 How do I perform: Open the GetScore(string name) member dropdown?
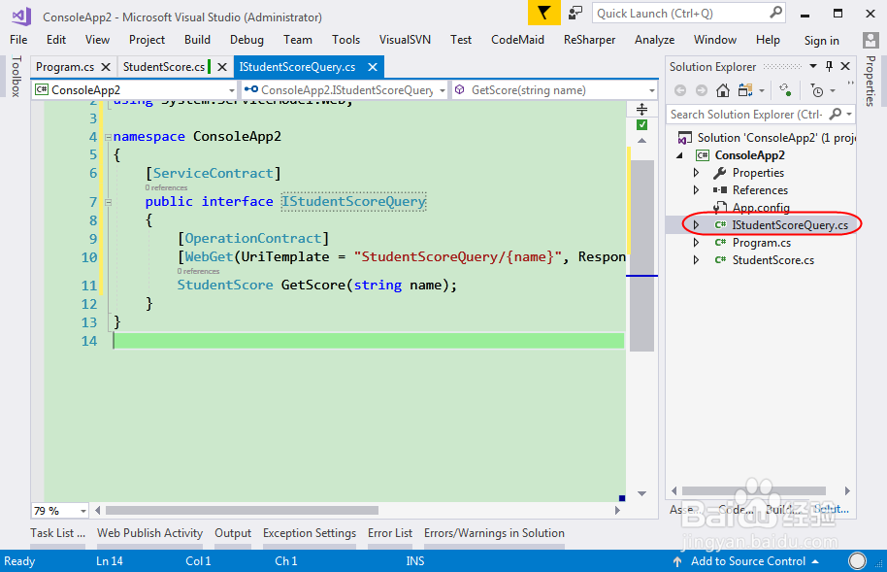pos(652,90)
